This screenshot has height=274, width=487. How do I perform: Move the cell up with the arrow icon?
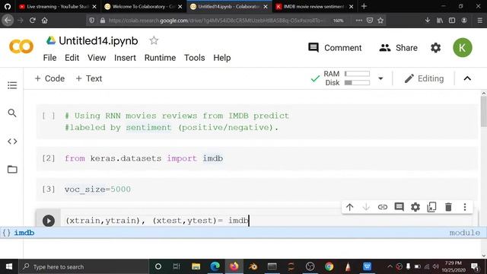(350, 207)
